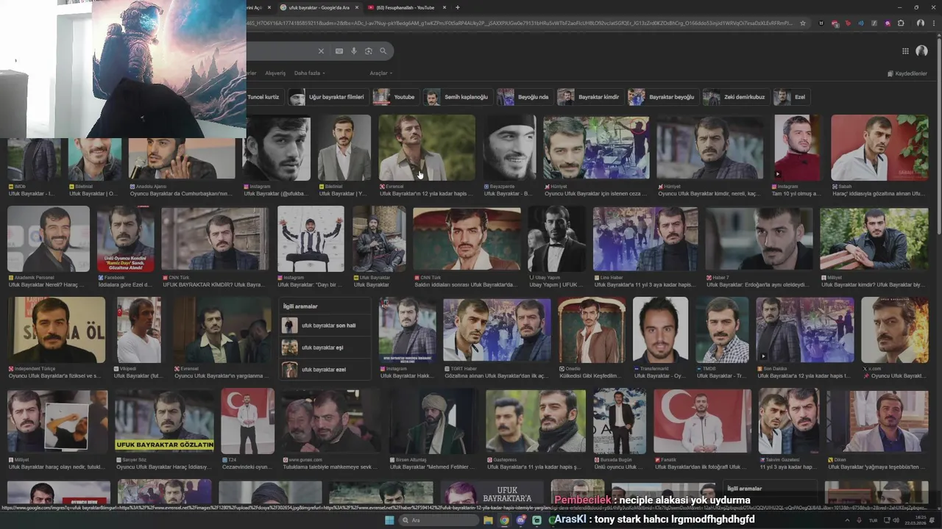Switch to ufuk bayraktar Google tab
The width and height of the screenshot is (942, 529).
point(319,7)
